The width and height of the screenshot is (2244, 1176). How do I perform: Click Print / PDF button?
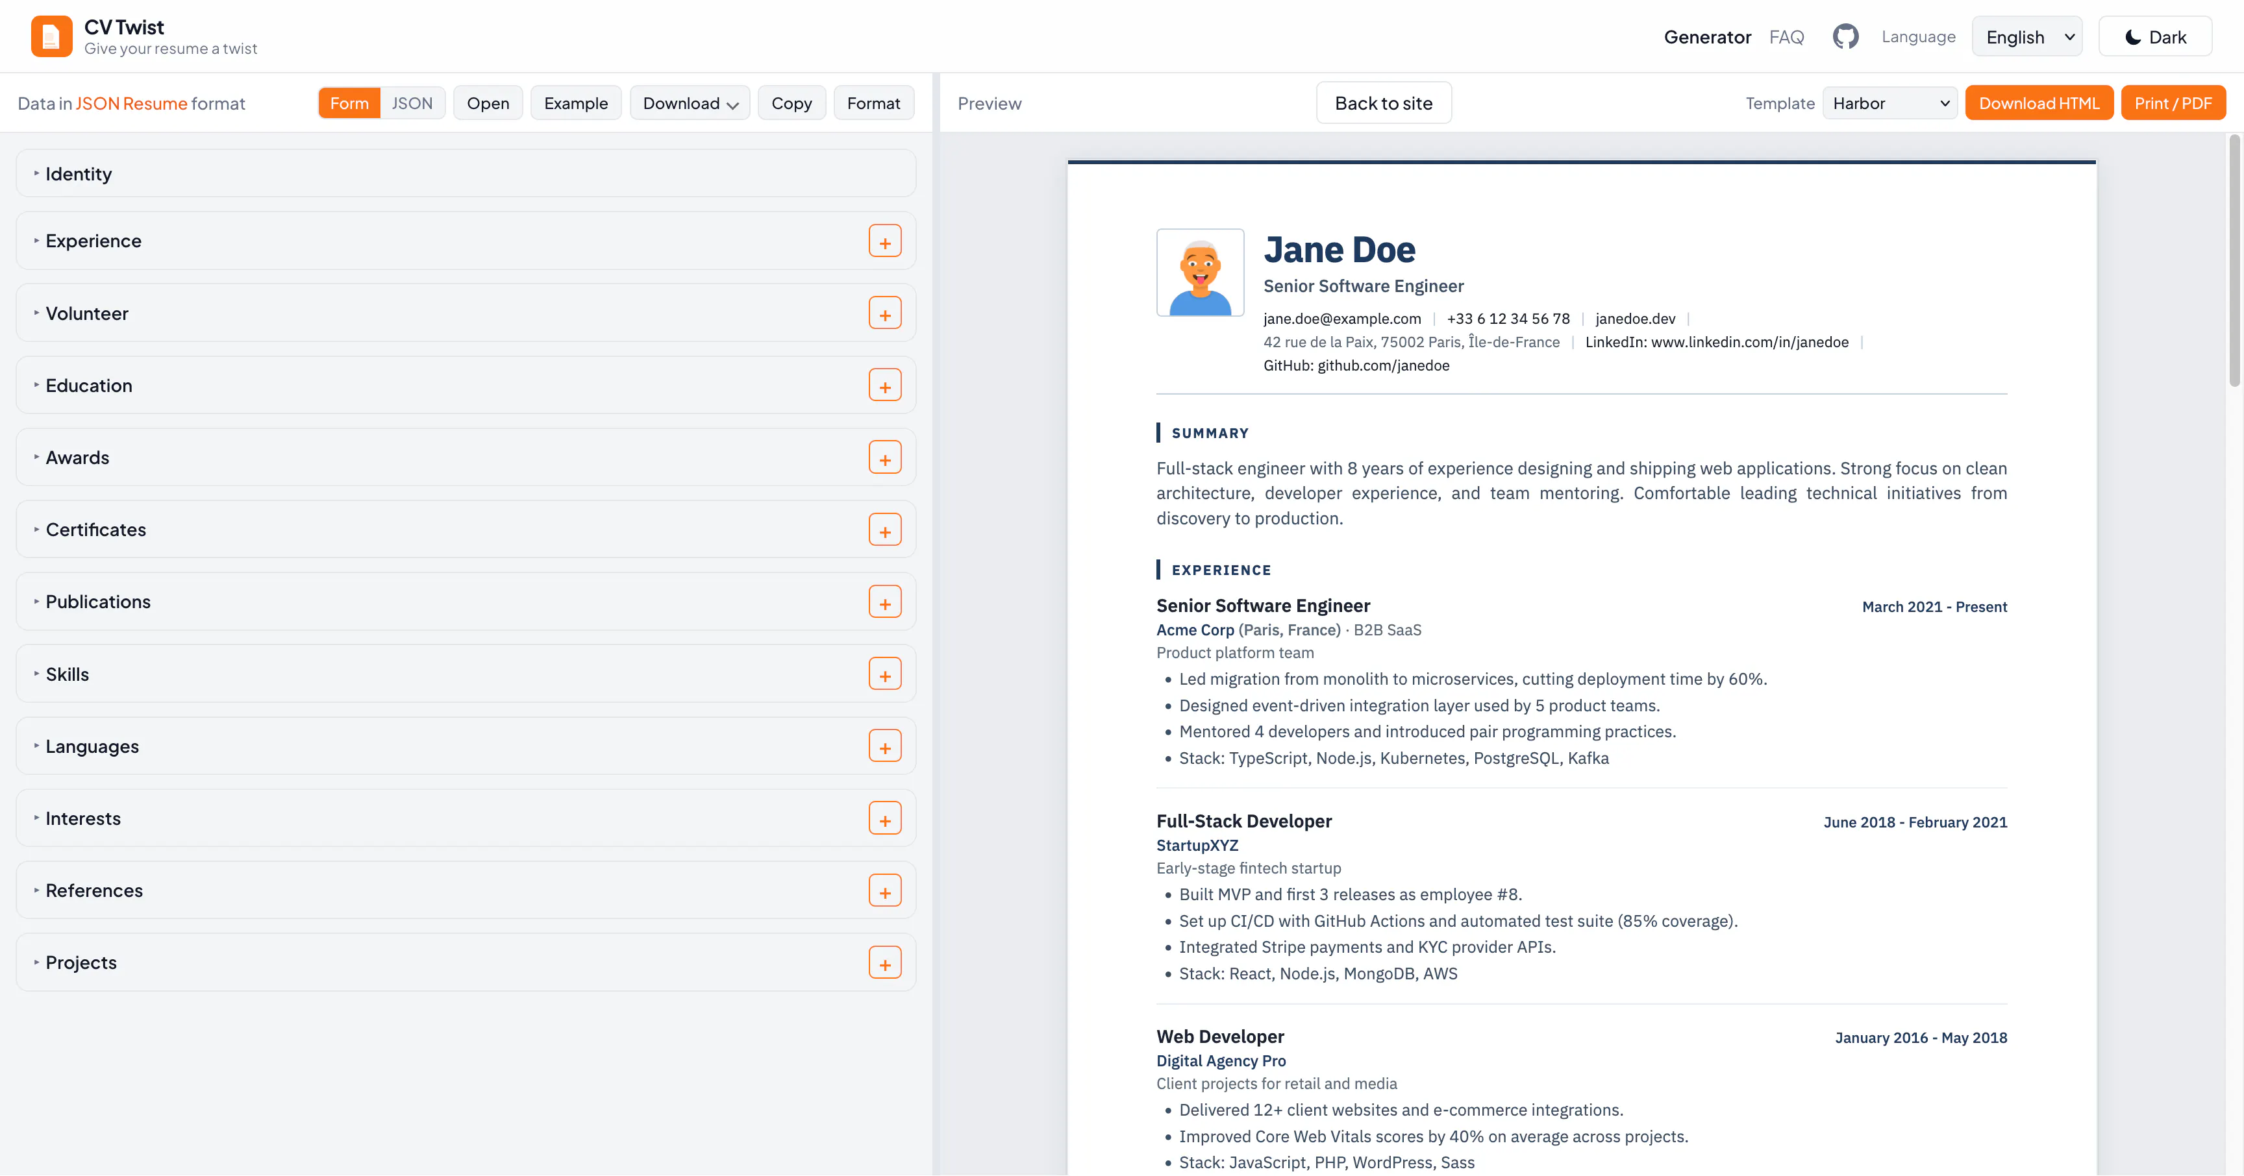click(x=2173, y=103)
